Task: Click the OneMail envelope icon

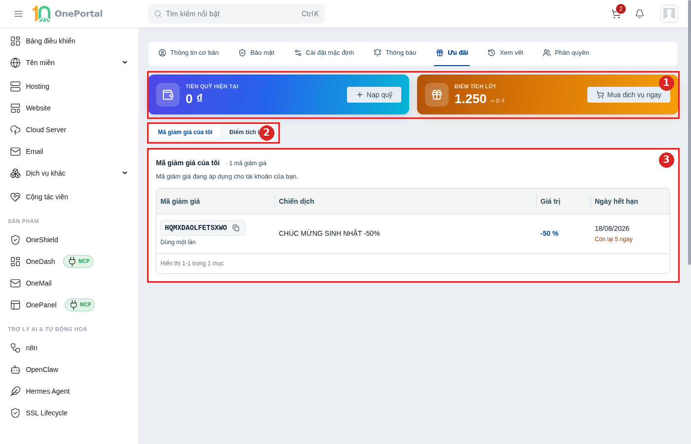Action: pyautogui.click(x=15, y=283)
